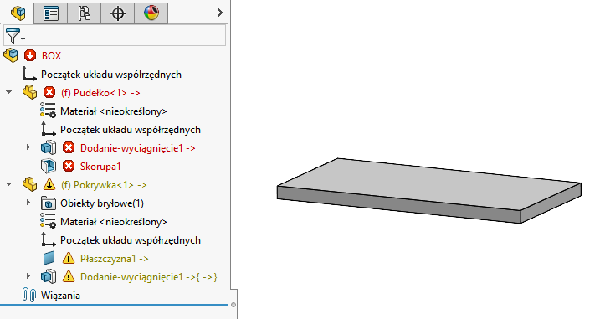The image size is (605, 319).
Task: Select the yellow Dodanie-wyciągnięcie1 ->{ ->} feature
Action: [x=149, y=277]
